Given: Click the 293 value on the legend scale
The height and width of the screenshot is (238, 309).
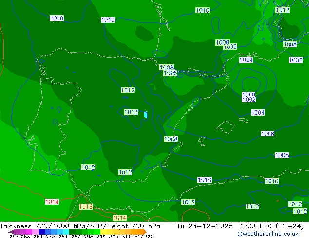Looking at the screenshot, I should pos(89,236).
